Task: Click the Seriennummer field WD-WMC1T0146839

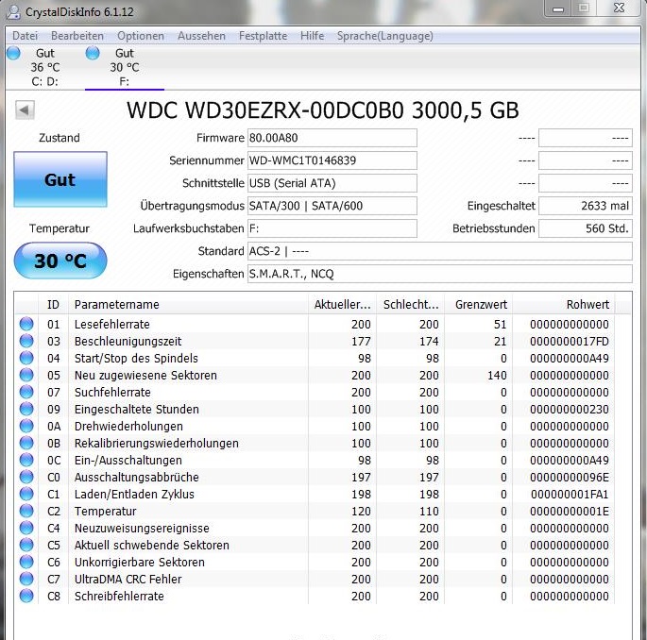Action: pos(332,160)
